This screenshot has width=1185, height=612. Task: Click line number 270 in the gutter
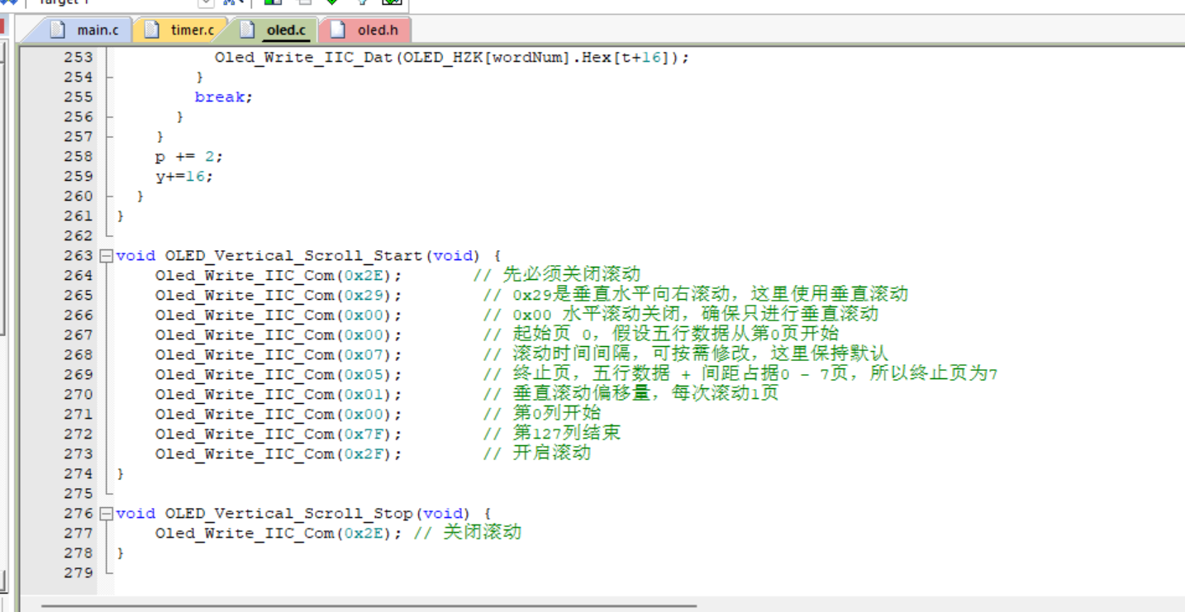(x=79, y=395)
